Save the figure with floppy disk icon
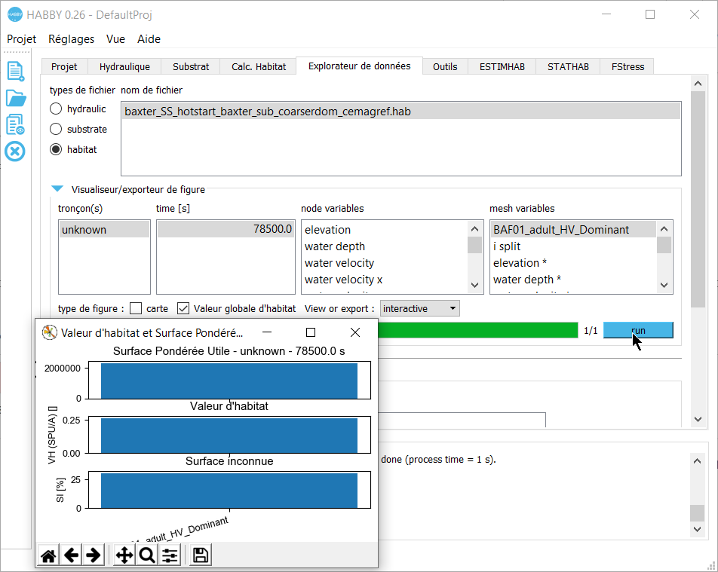Screen dimensions: 718x572 tap(201, 555)
